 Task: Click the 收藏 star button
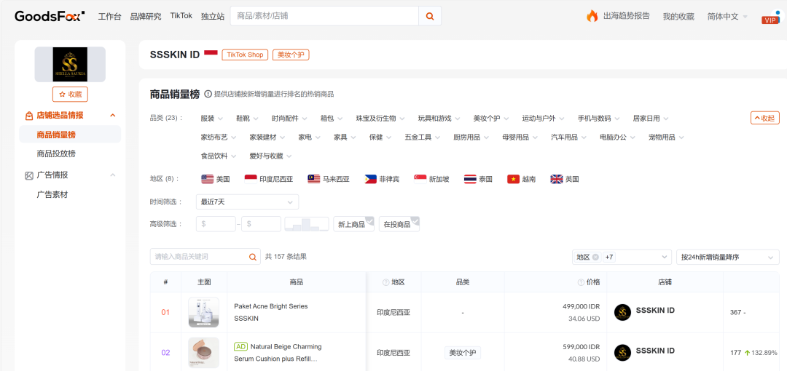(x=70, y=95)
